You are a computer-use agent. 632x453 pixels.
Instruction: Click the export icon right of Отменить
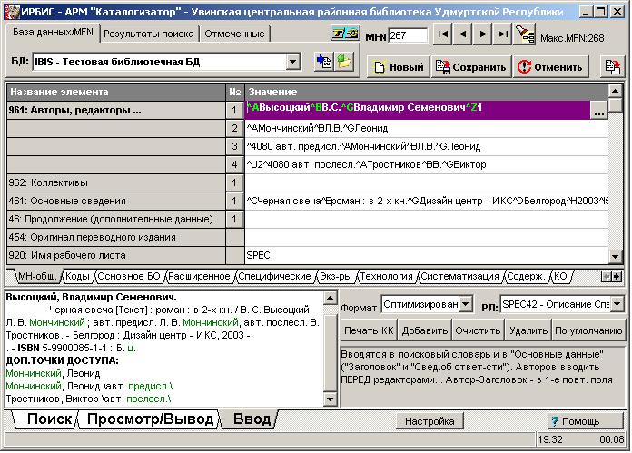[612, 66]
